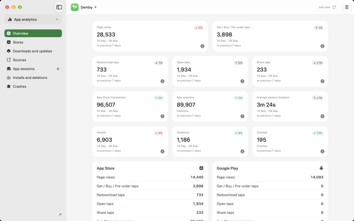
Task: Click the 1,934 Open taps card value
Action: pos(184,70)
